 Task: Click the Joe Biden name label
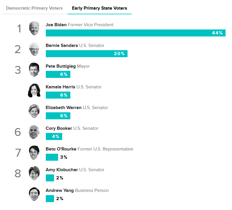coord(56,25)
